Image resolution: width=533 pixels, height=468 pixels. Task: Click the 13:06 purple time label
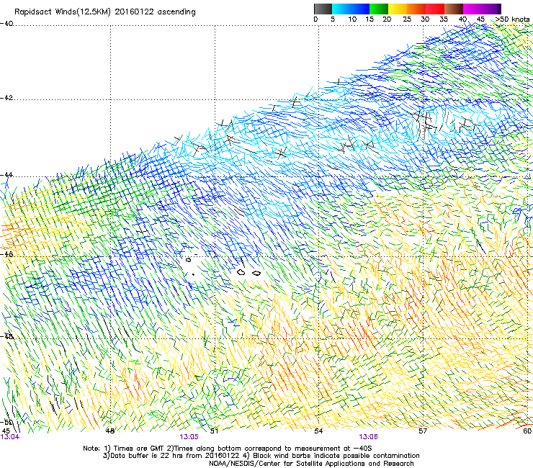tap(368, 437)
